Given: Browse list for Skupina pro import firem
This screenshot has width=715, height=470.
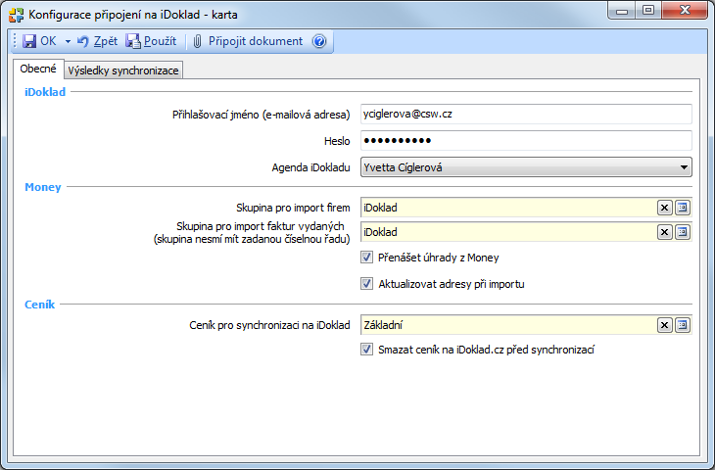Looking at the screenshot, I should [683, 208].
